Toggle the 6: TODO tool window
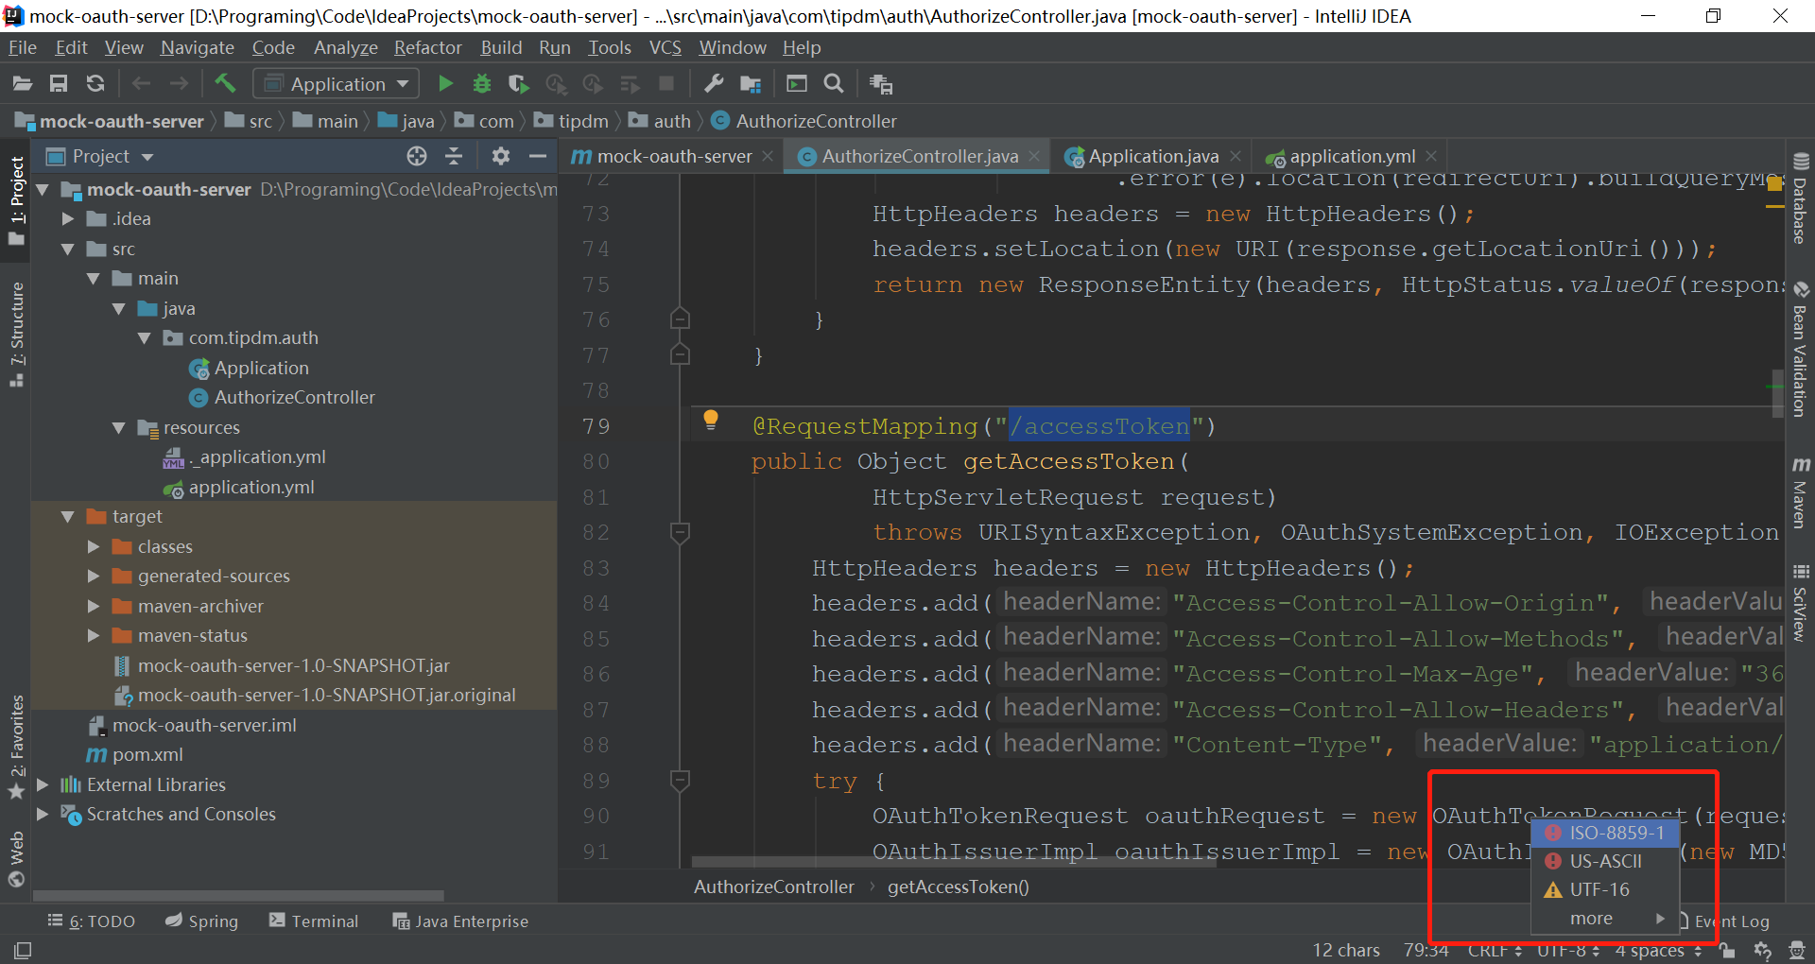 click(x=91, y=921)
